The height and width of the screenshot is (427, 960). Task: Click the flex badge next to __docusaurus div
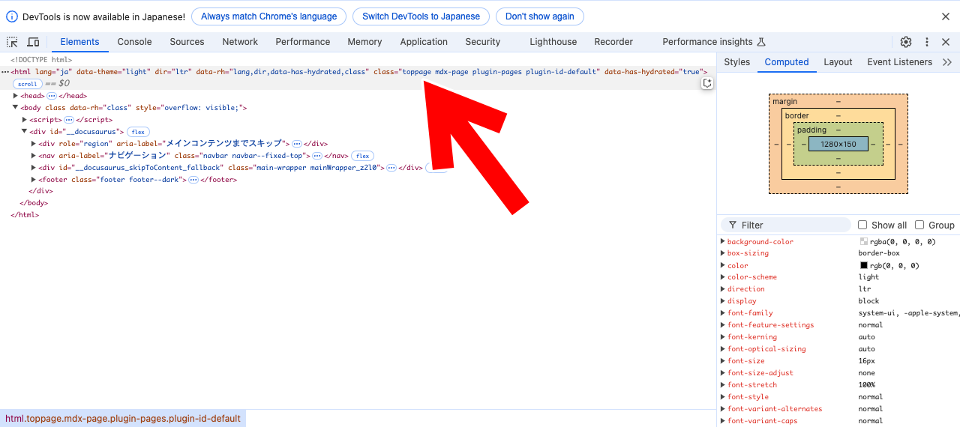(x=138, y=132)
